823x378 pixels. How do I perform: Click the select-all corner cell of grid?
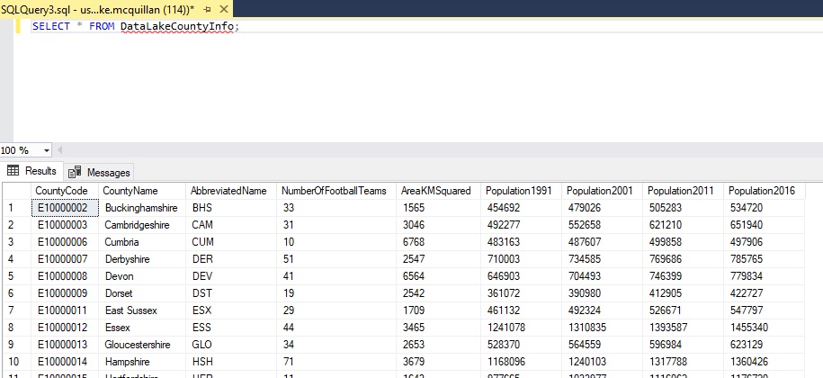tap(14, 191)
